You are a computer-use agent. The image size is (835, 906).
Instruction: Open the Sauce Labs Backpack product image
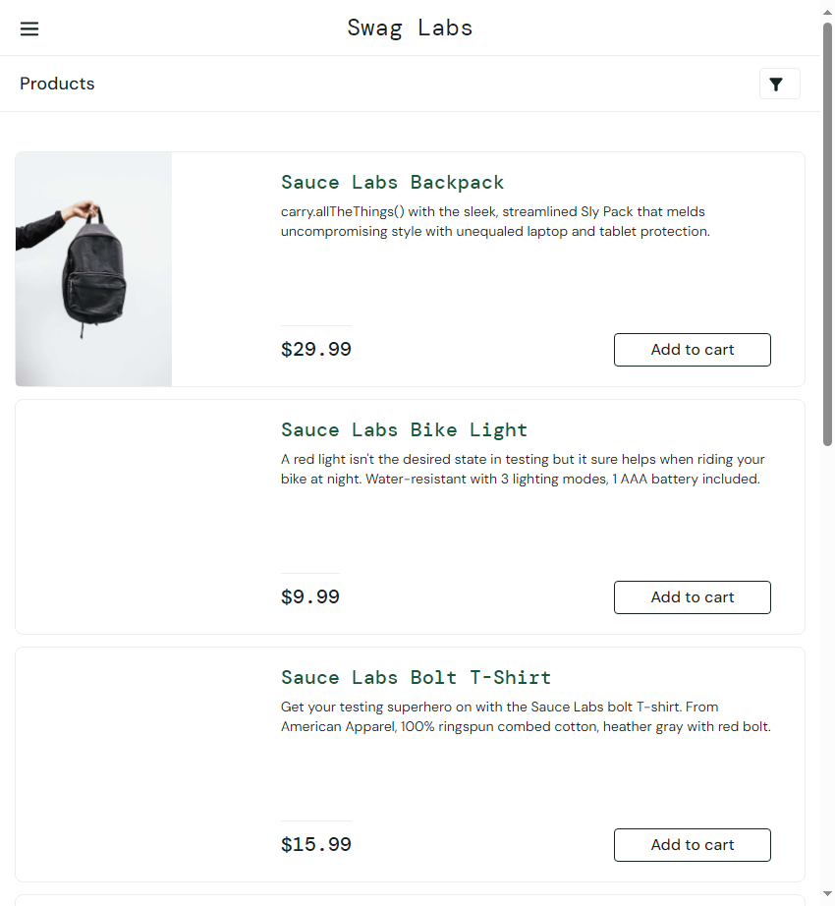[x=94, y=269]
